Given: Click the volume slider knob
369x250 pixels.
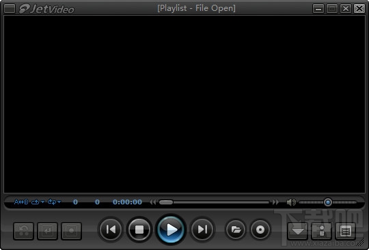Looking at the screenshot, I should pyautogui.click(x=328, y=202).
